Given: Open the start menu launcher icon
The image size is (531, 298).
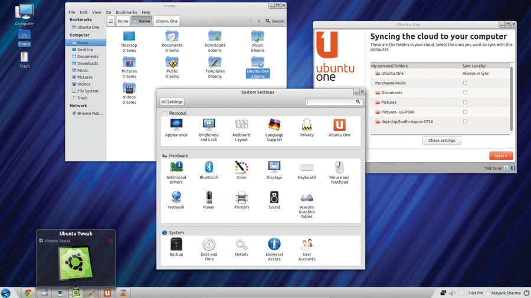Looking at the screenshot, I should [5, 293].
